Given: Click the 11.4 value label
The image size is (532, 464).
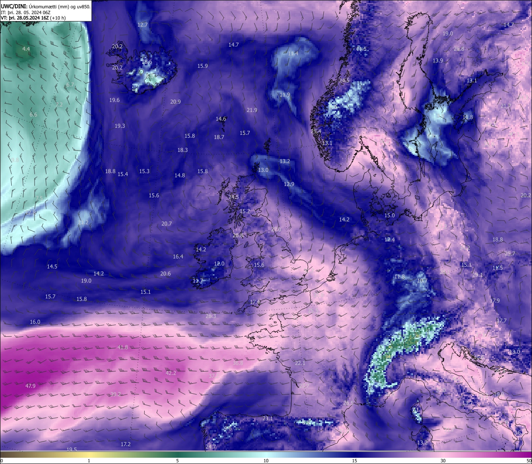Looking at the screenshot, I should pos(293,53).
